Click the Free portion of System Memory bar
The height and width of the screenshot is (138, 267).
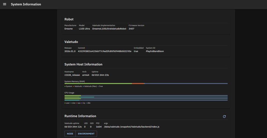[x=186, y=83]
